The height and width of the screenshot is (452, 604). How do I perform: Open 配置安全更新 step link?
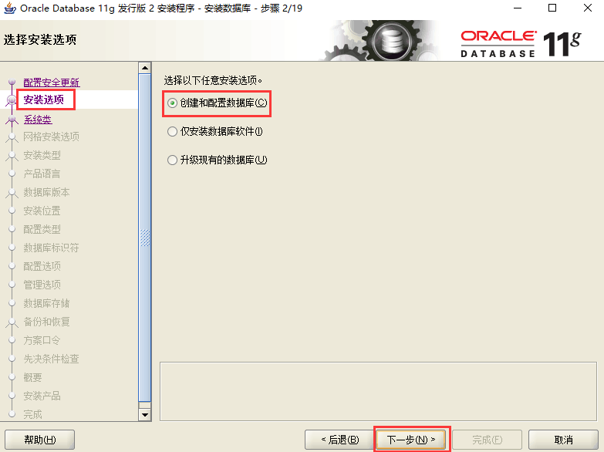click(x=52, y=83)
